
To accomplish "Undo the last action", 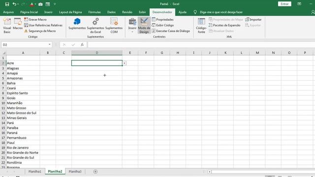I will [14, 4].
